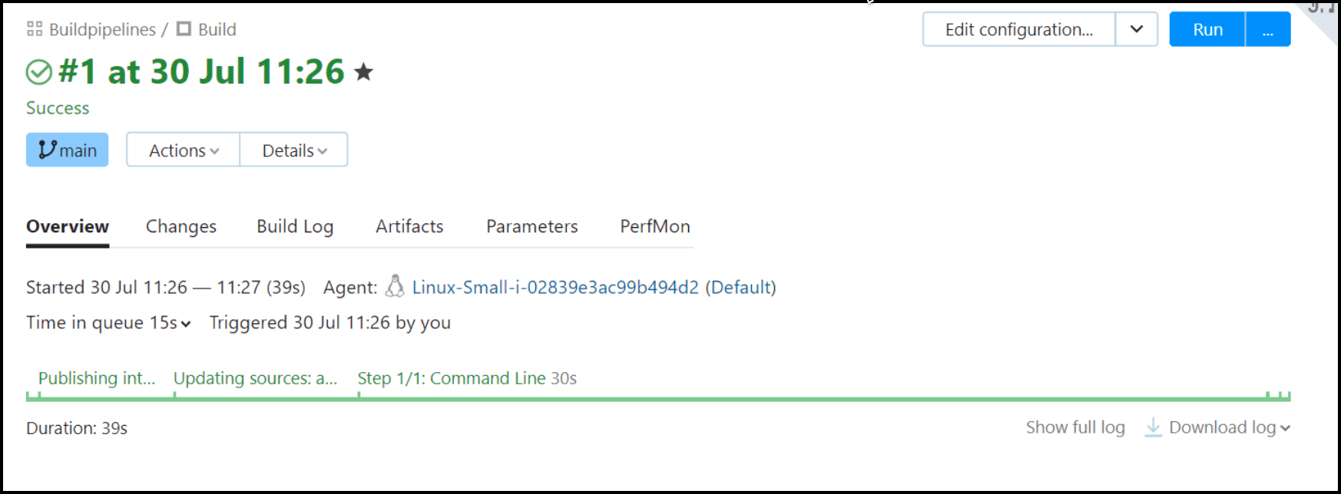Click the Updating sources stage label

(x=255, y=378)
